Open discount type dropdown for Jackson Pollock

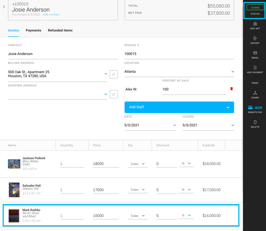(x=186, y=163)
